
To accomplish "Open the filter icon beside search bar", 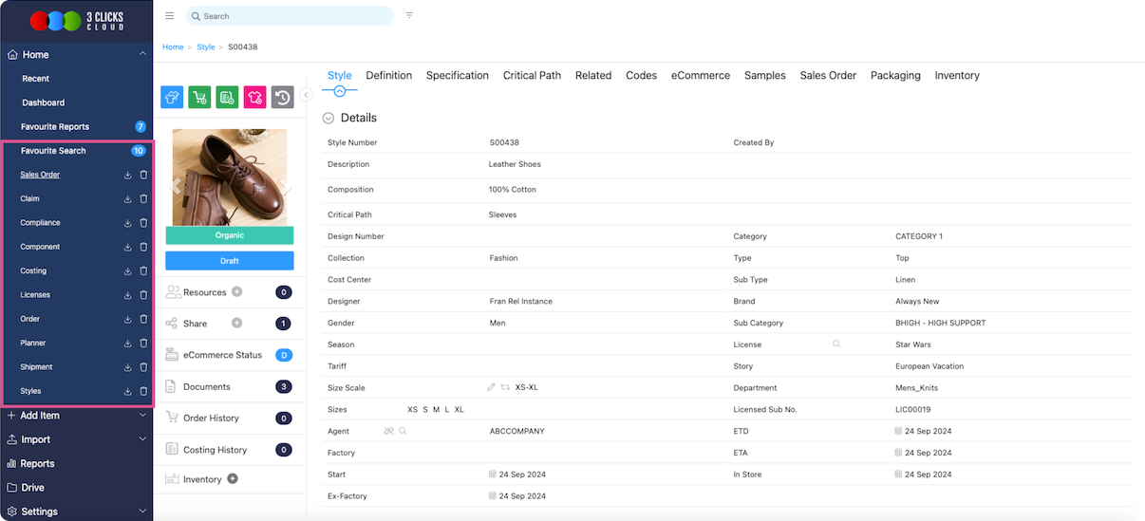I will 409,16.
